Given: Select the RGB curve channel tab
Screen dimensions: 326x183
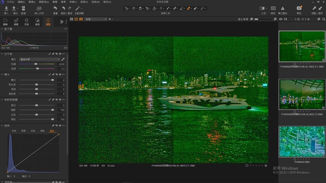Looking at the screenshot, I should coord(14,131).
